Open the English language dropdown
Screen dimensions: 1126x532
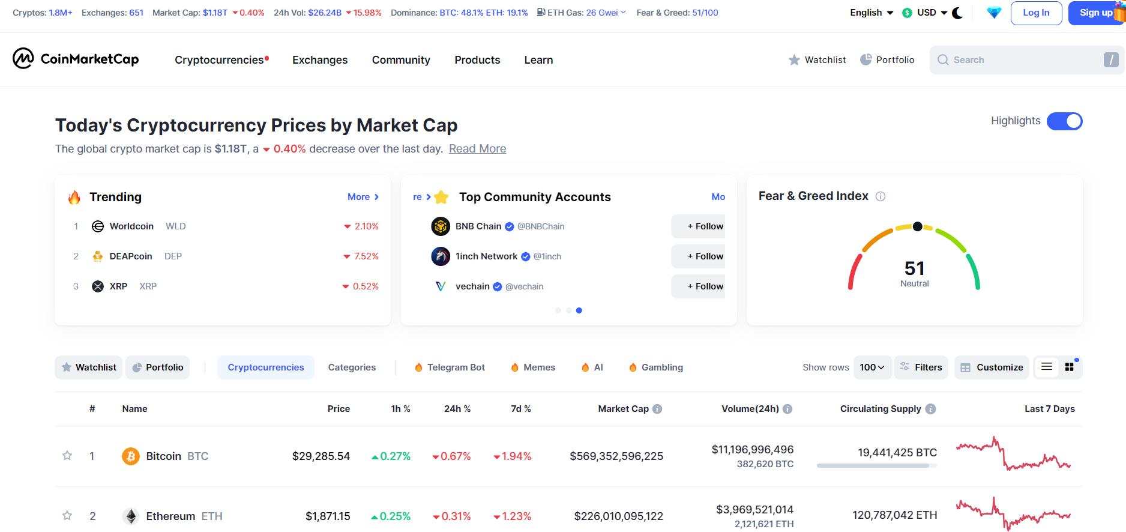[x=872, y=13]
